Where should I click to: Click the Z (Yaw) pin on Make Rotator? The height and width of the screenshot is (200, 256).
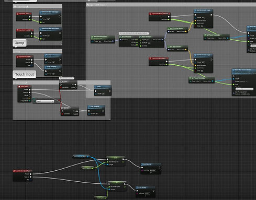coord(140,46)
